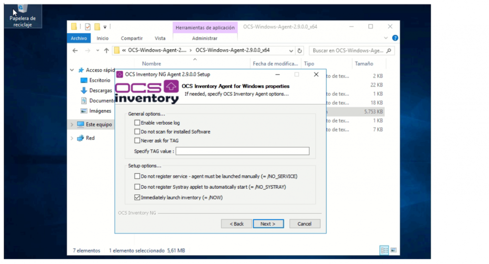
Task: Open Documentos in the navigation pane
Action: pyautogui.click(x=97, y=101)
